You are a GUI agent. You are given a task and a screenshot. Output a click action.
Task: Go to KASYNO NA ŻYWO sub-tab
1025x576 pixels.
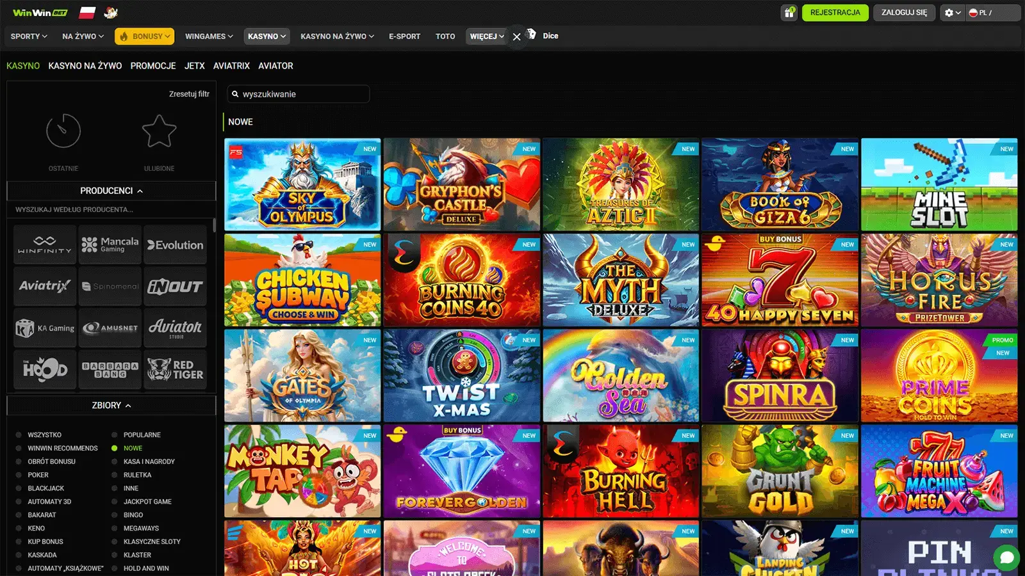tap(85, 66)
